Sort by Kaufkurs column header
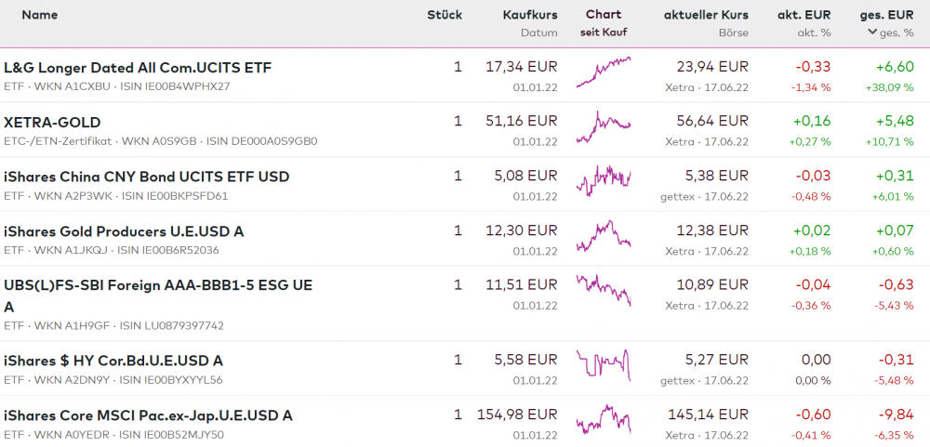Viewport: 930px width, 447px height. 530,15
